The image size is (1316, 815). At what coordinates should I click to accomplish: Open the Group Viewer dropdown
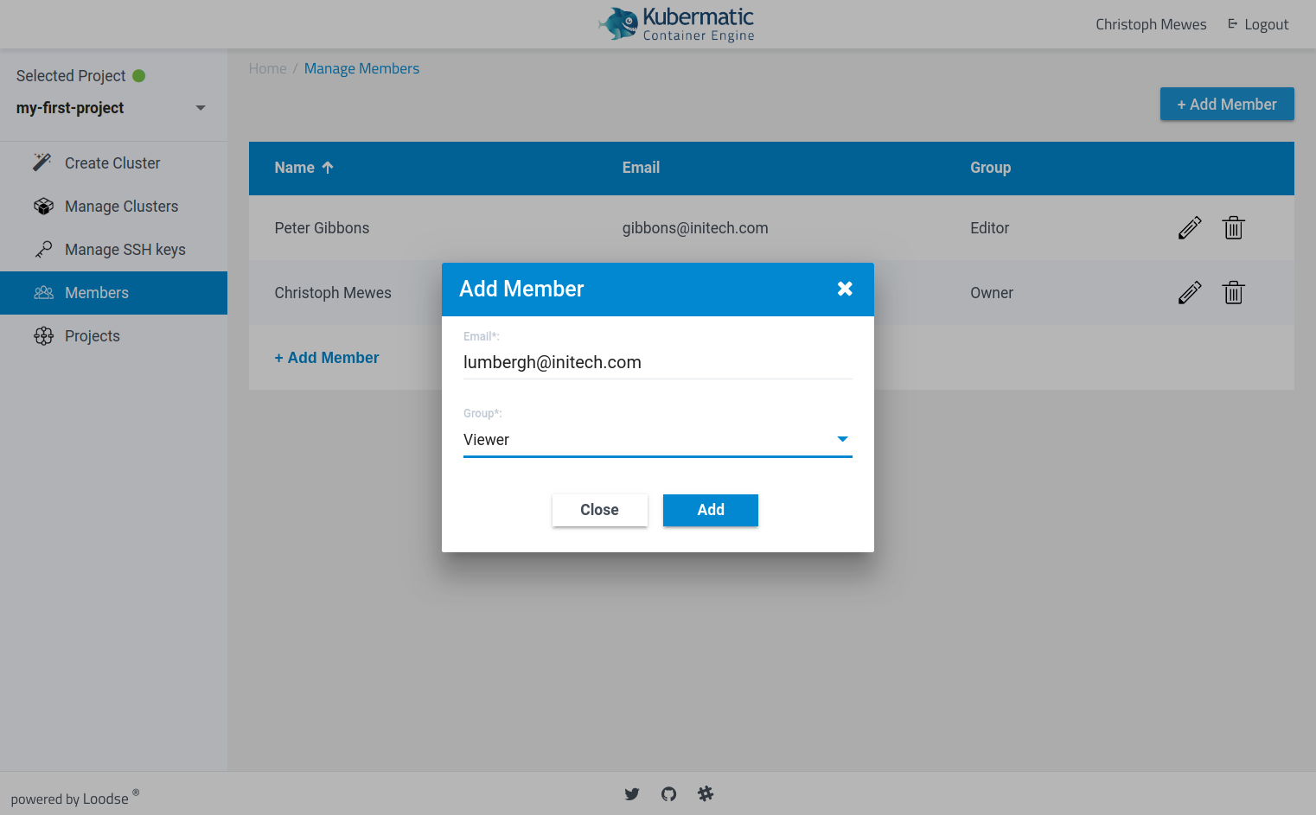[658, 440]
